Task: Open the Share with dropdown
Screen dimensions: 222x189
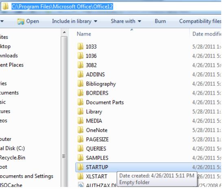Action: [126, 21]
